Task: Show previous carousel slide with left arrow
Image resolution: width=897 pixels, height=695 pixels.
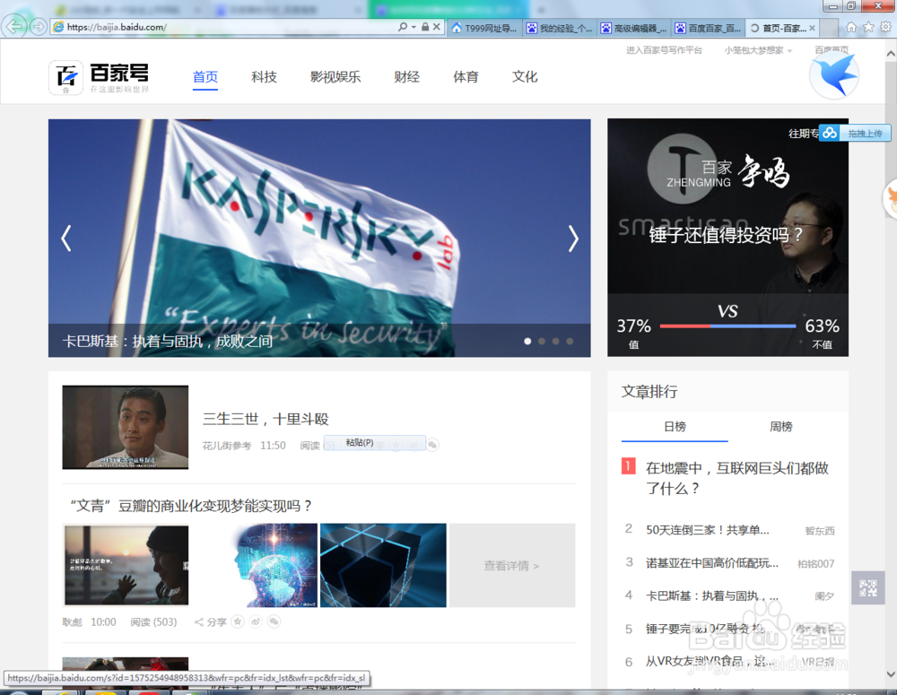Action: pyautogui.click(x=66, y=239)
